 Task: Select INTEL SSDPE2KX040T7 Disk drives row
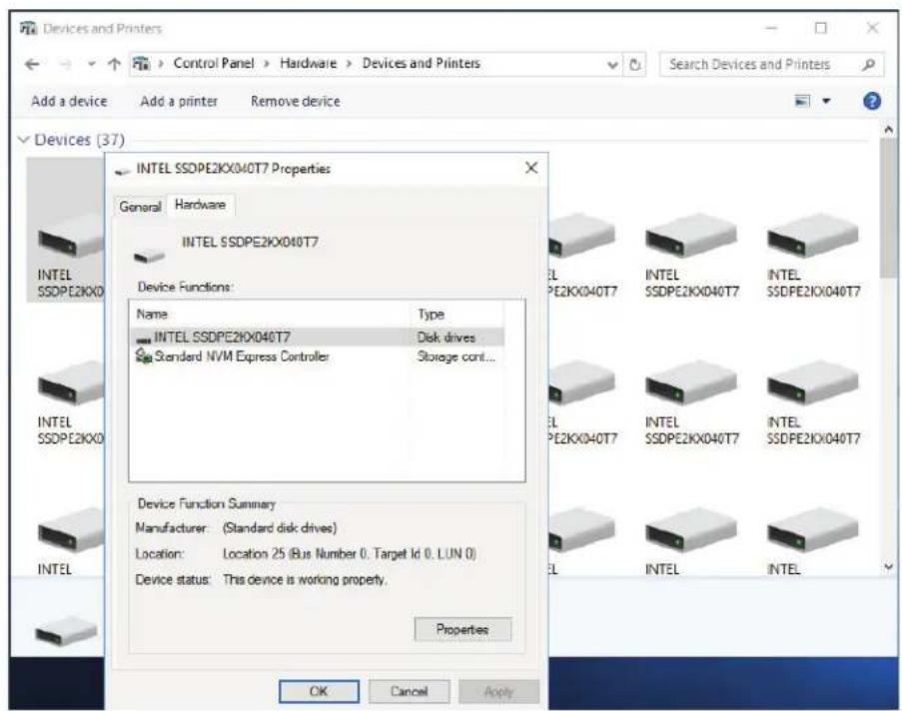pos(317,338)
